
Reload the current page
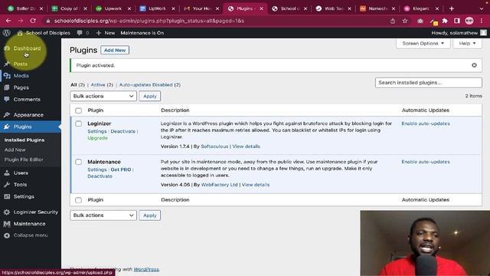[33, 21]
